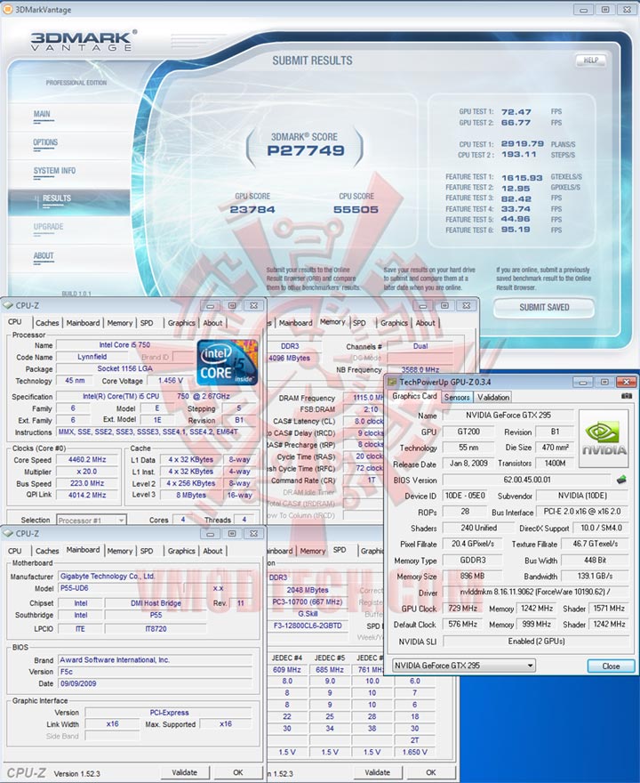This screenshot has width=640, height=783.
Task: Expand the Processor #1 selection dropdown
Action: coord(121,521)
